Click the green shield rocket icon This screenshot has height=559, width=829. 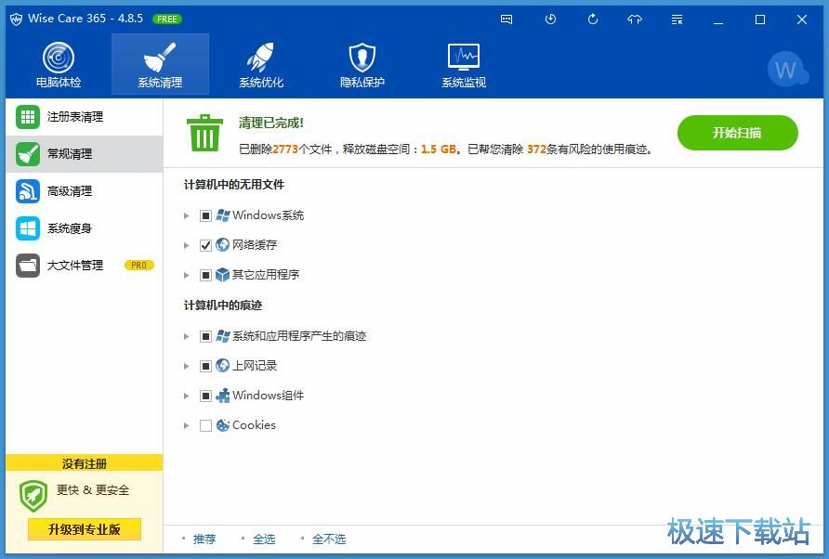pyautogui.click(x=33, y=496)
